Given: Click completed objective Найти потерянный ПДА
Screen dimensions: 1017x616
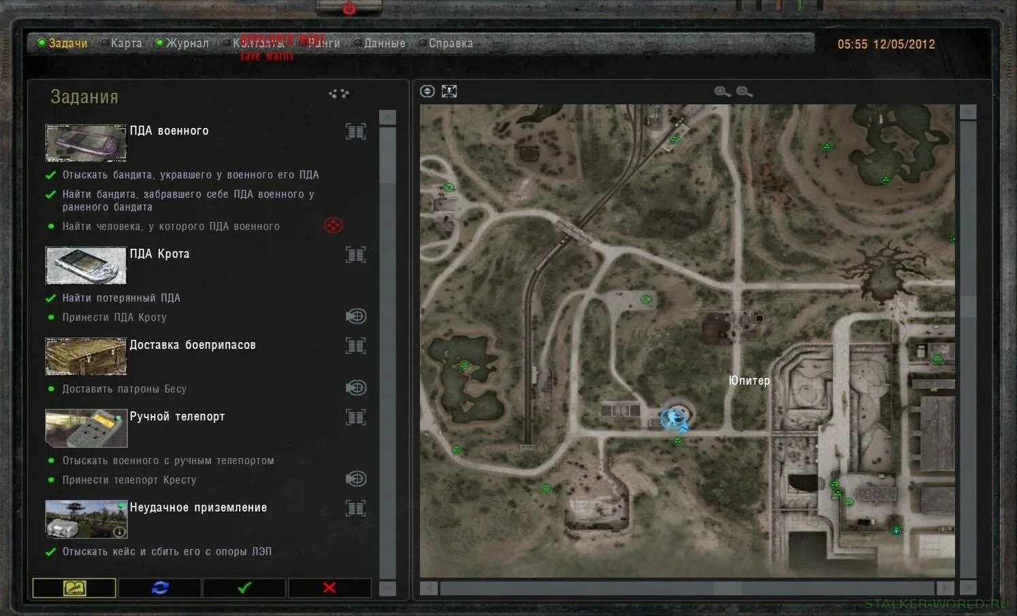Looking at the screenshot, I should tap(121, 298).
